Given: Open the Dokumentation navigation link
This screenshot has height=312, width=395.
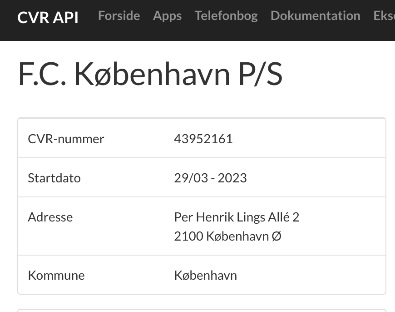Looking at the screenshot, I should coord(316,15).
